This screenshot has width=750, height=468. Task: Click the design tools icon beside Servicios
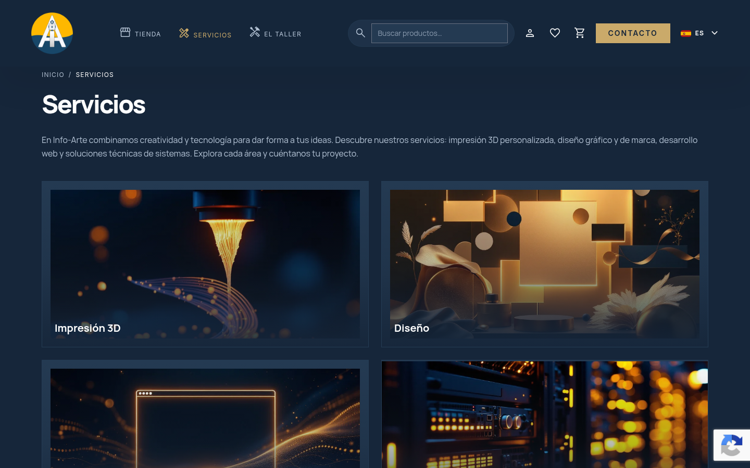pyautogui.click(x=184, y=33)
